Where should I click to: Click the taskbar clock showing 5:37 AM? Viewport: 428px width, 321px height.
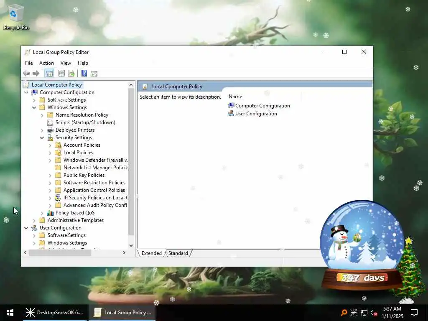pyautogui.click(x=392, y=313)
